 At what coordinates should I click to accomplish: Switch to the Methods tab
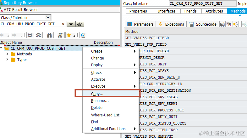click(x=237, y=11)
